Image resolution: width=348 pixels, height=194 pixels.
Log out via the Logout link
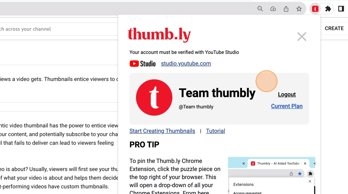[287, 94]
